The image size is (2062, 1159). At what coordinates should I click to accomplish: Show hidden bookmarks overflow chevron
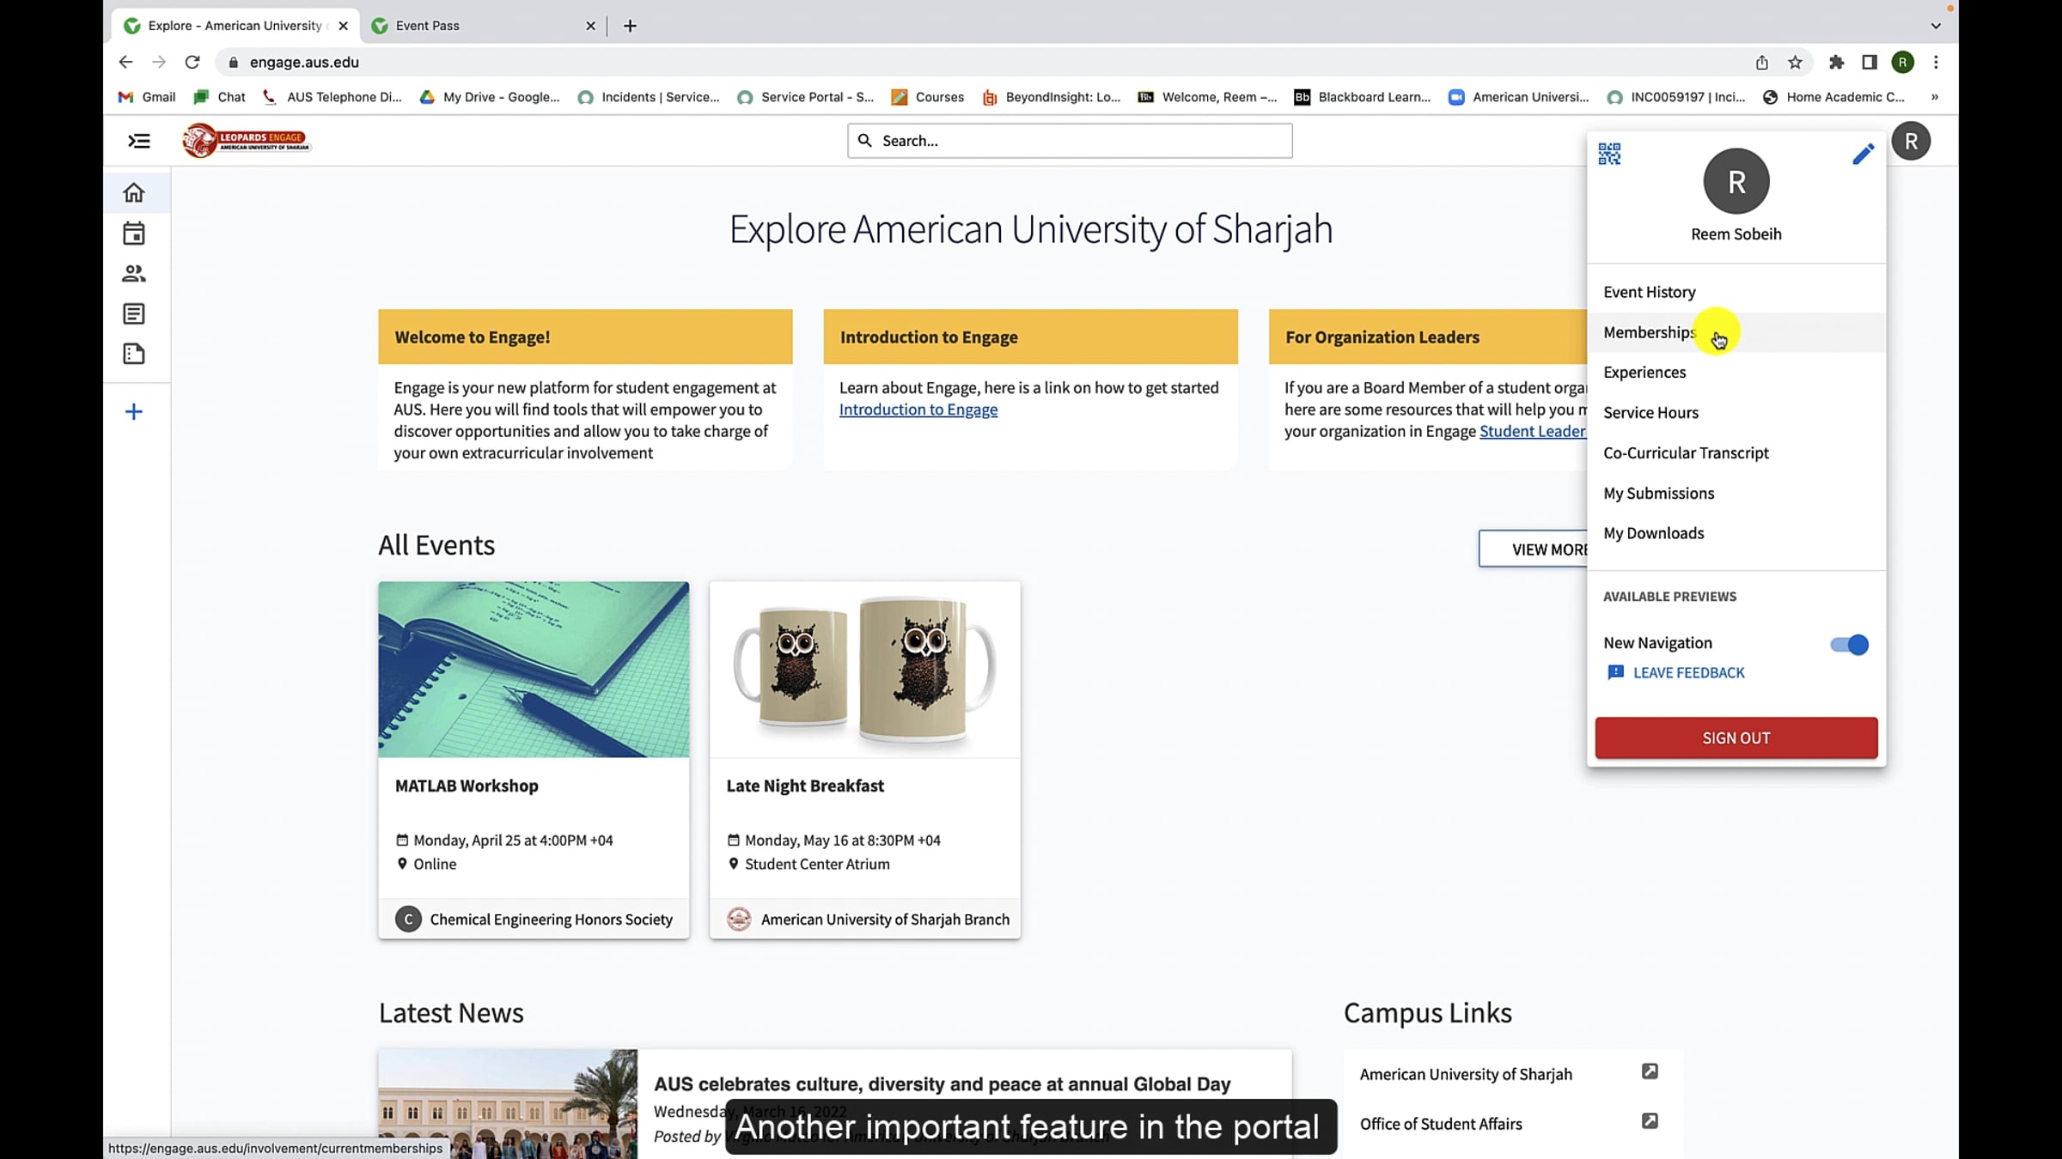click(x=1934, y=97)
